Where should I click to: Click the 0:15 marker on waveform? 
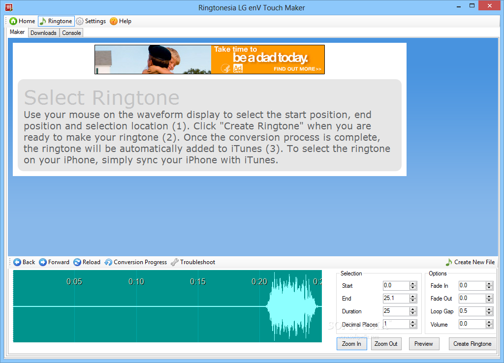coord(198,282)
